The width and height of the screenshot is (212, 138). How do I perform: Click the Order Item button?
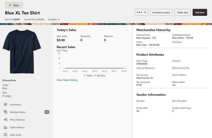pyautogui.click(x=183, y=12)
